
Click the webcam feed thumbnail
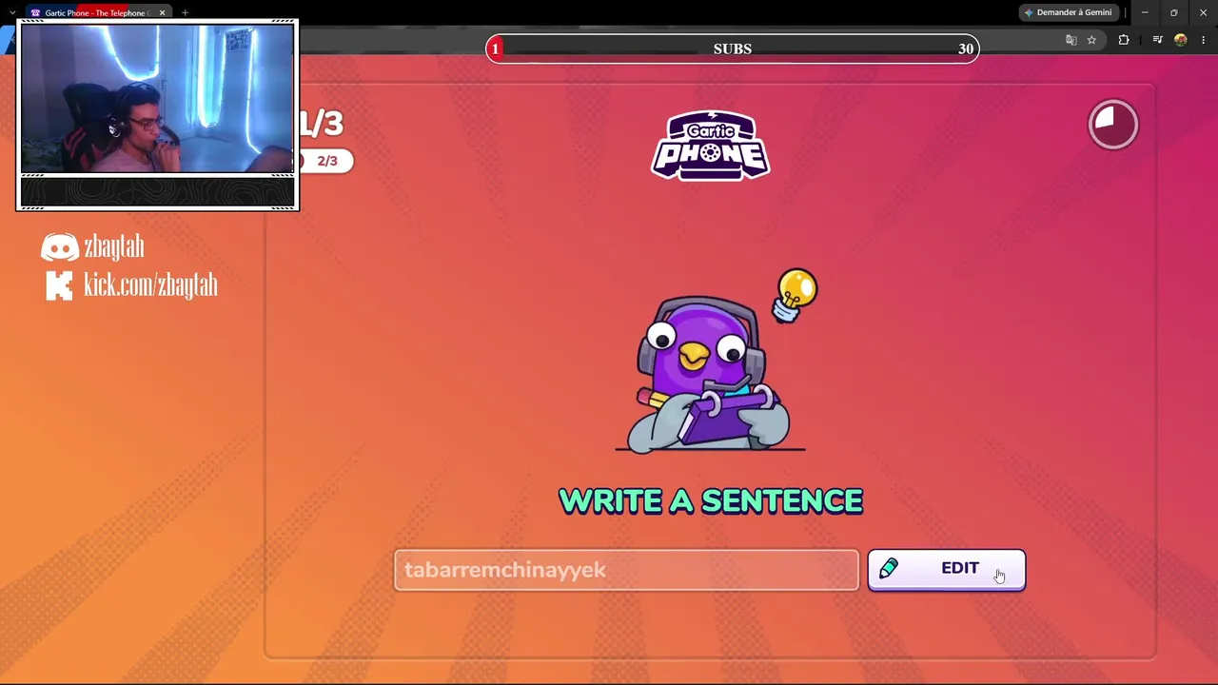(x=157, y=99)
